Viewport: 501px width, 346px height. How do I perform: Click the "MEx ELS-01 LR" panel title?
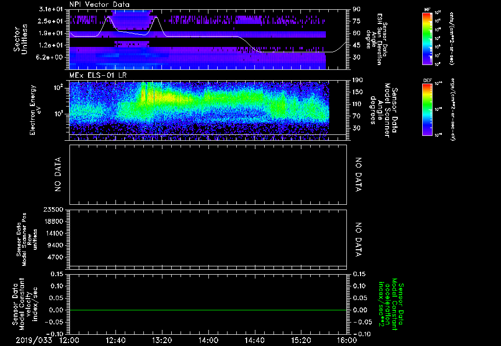97,75
